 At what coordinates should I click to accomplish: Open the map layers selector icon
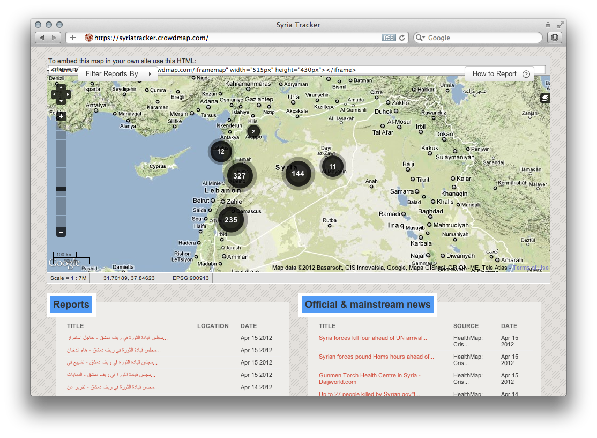point(546,99)
